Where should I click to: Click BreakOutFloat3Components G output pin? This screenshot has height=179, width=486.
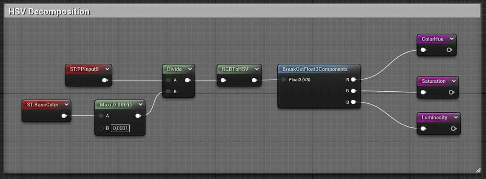tap(354, 91)
